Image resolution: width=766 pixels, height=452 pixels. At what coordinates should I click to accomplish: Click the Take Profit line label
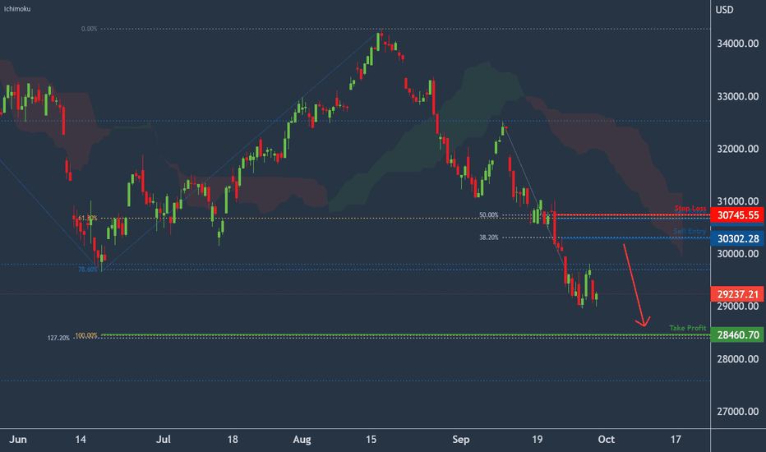click(x=688, y=328)
